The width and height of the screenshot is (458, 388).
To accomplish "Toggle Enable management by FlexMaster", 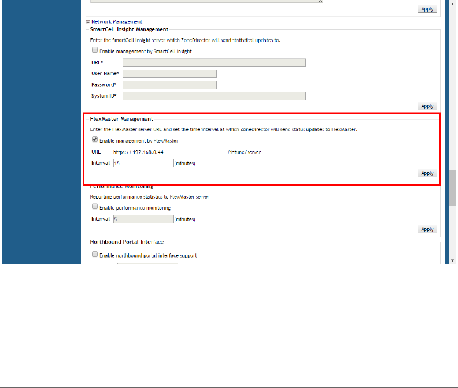I will pyautogui.click(x=95, y=140).
